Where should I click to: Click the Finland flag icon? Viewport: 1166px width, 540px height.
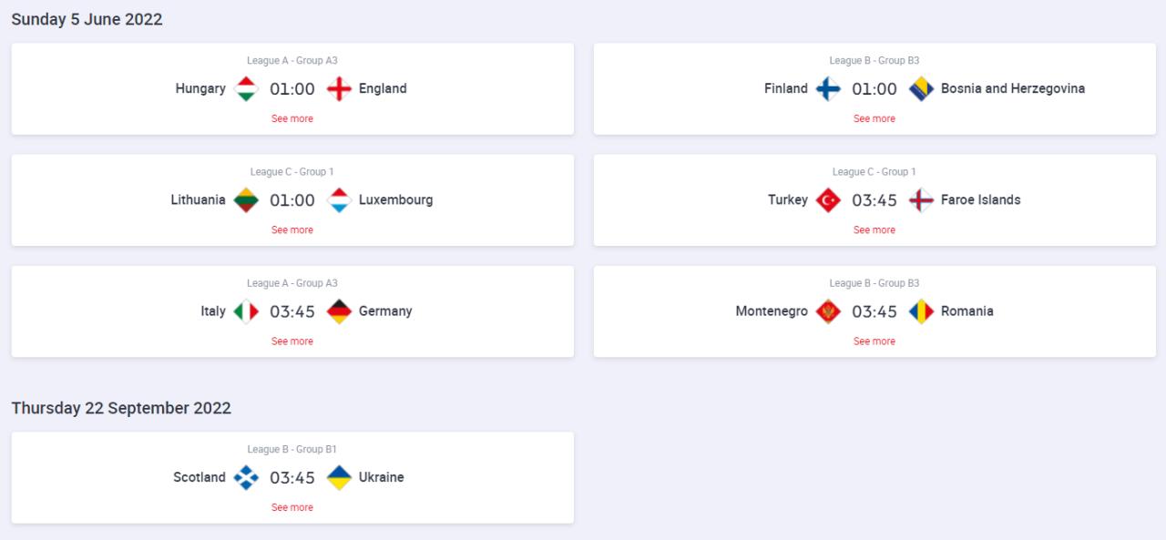tap(828, 89)
